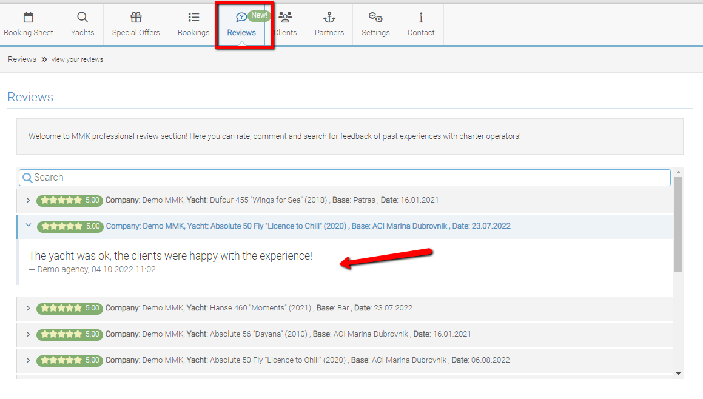
Task: Click the reviews list scrollbar thumb
Action: click(x=678, y=224)
